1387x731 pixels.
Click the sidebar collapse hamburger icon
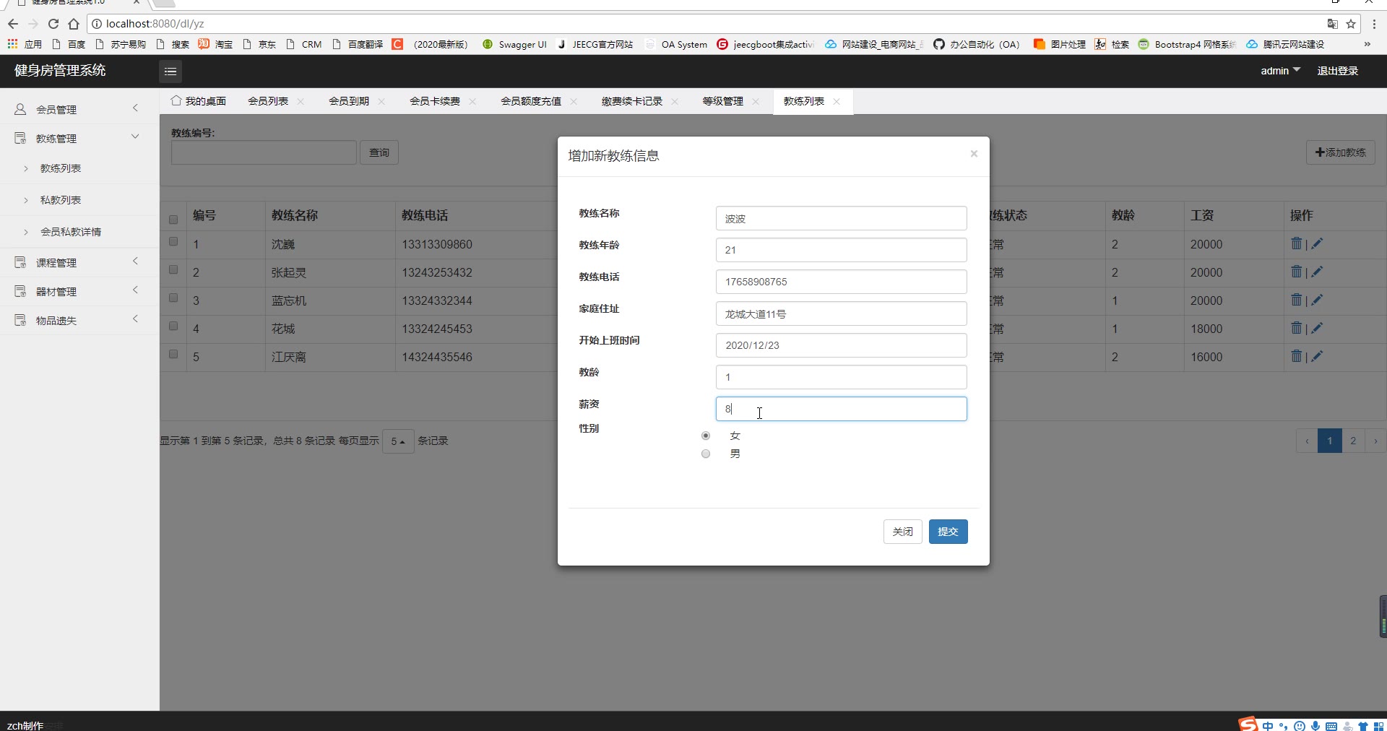coord(170,71)
